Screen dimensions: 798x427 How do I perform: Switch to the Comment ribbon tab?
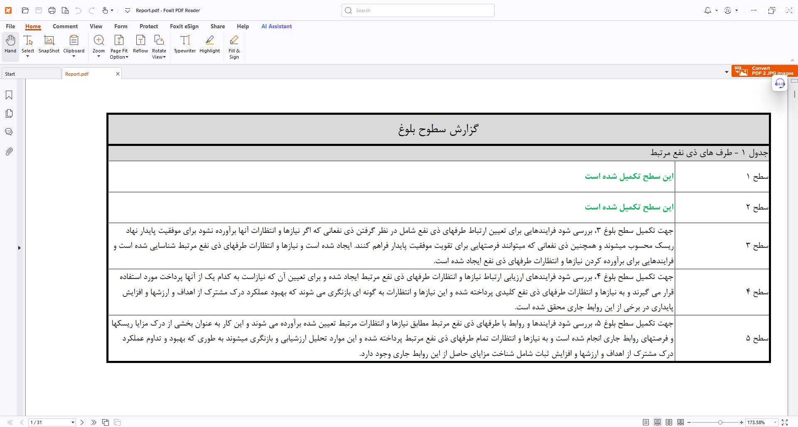coord(65,26)
